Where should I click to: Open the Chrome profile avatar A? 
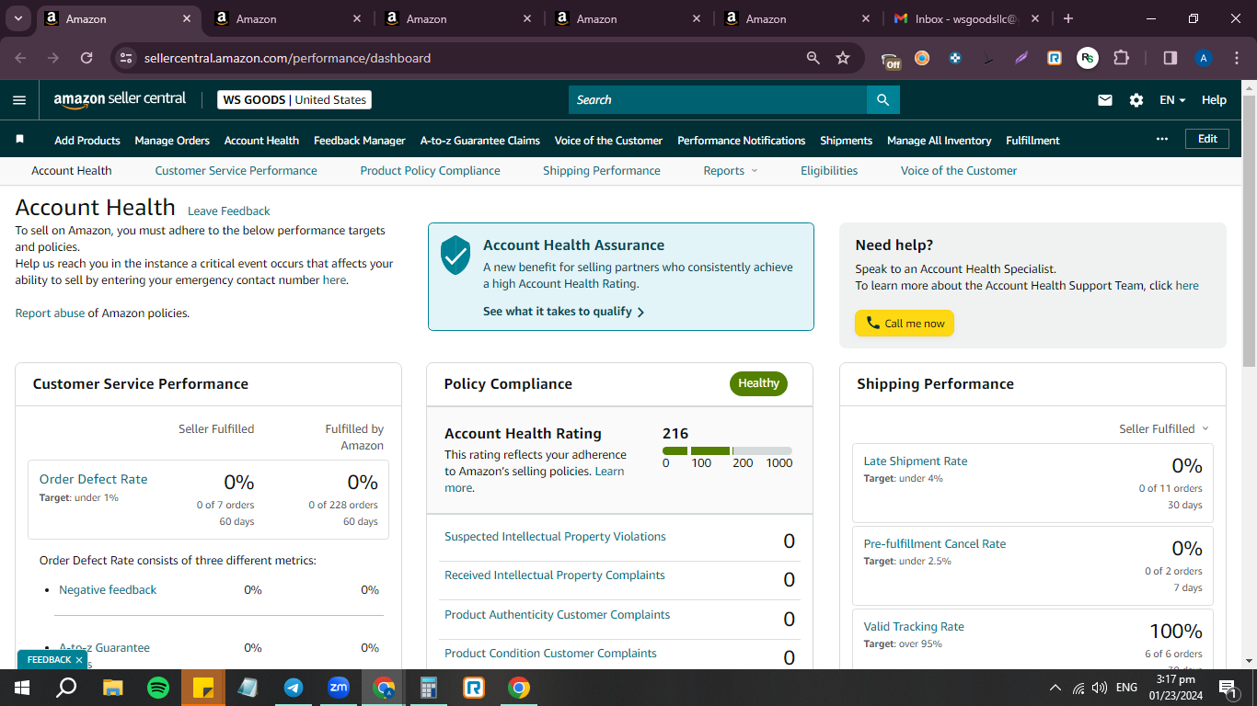1204,58
